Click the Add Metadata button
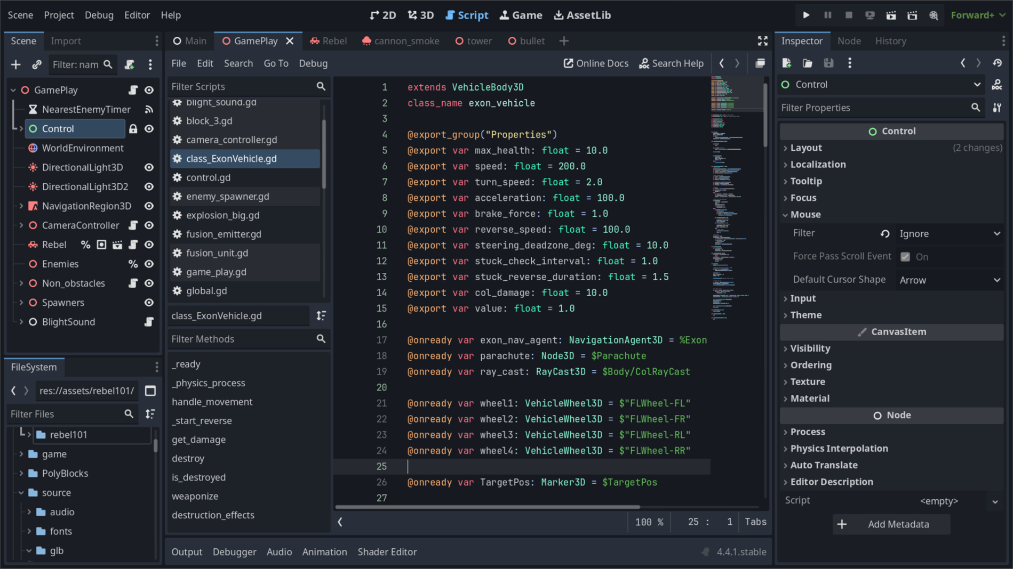Viewport: 1013px width, 569px height. click(x=891, y=524)
